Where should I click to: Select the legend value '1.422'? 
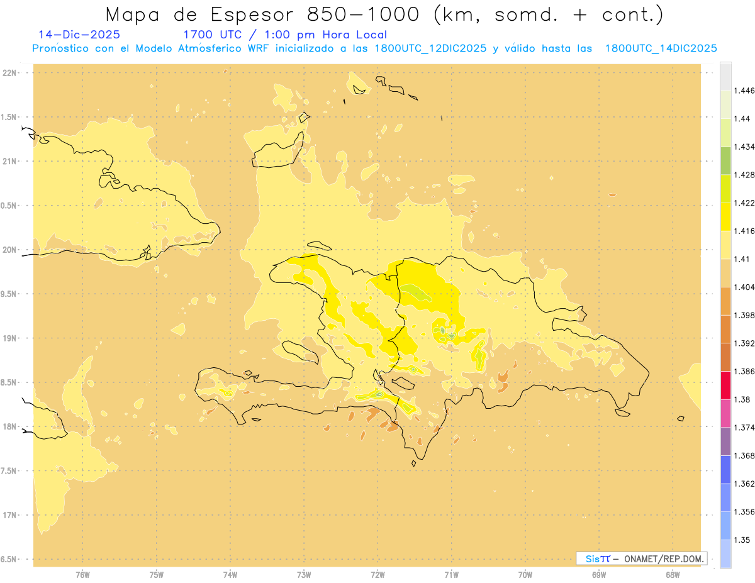pos(743,203)
